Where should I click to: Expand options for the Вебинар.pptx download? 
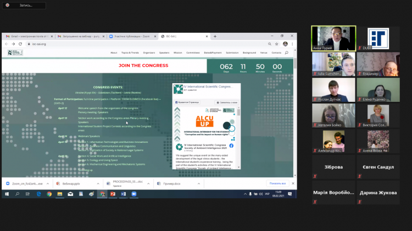89,183
